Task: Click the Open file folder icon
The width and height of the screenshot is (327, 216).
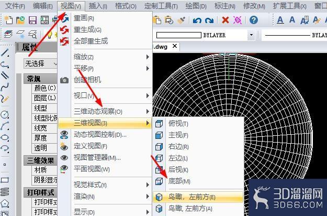Action: point(20,20)
